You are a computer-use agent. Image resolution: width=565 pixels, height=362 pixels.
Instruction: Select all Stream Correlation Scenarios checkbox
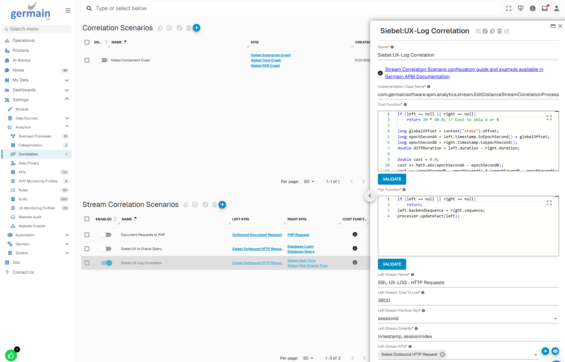tap(87, 219)
